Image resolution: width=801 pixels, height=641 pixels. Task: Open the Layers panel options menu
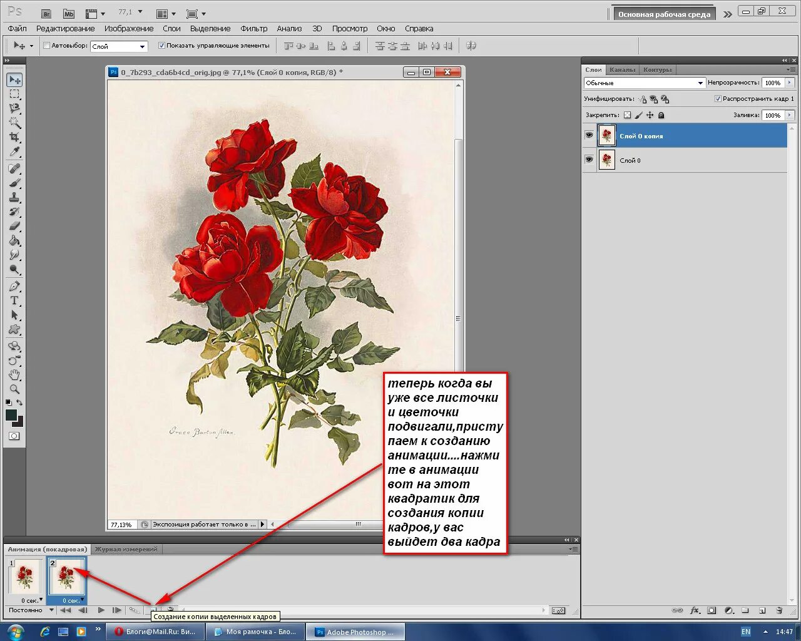792,69
